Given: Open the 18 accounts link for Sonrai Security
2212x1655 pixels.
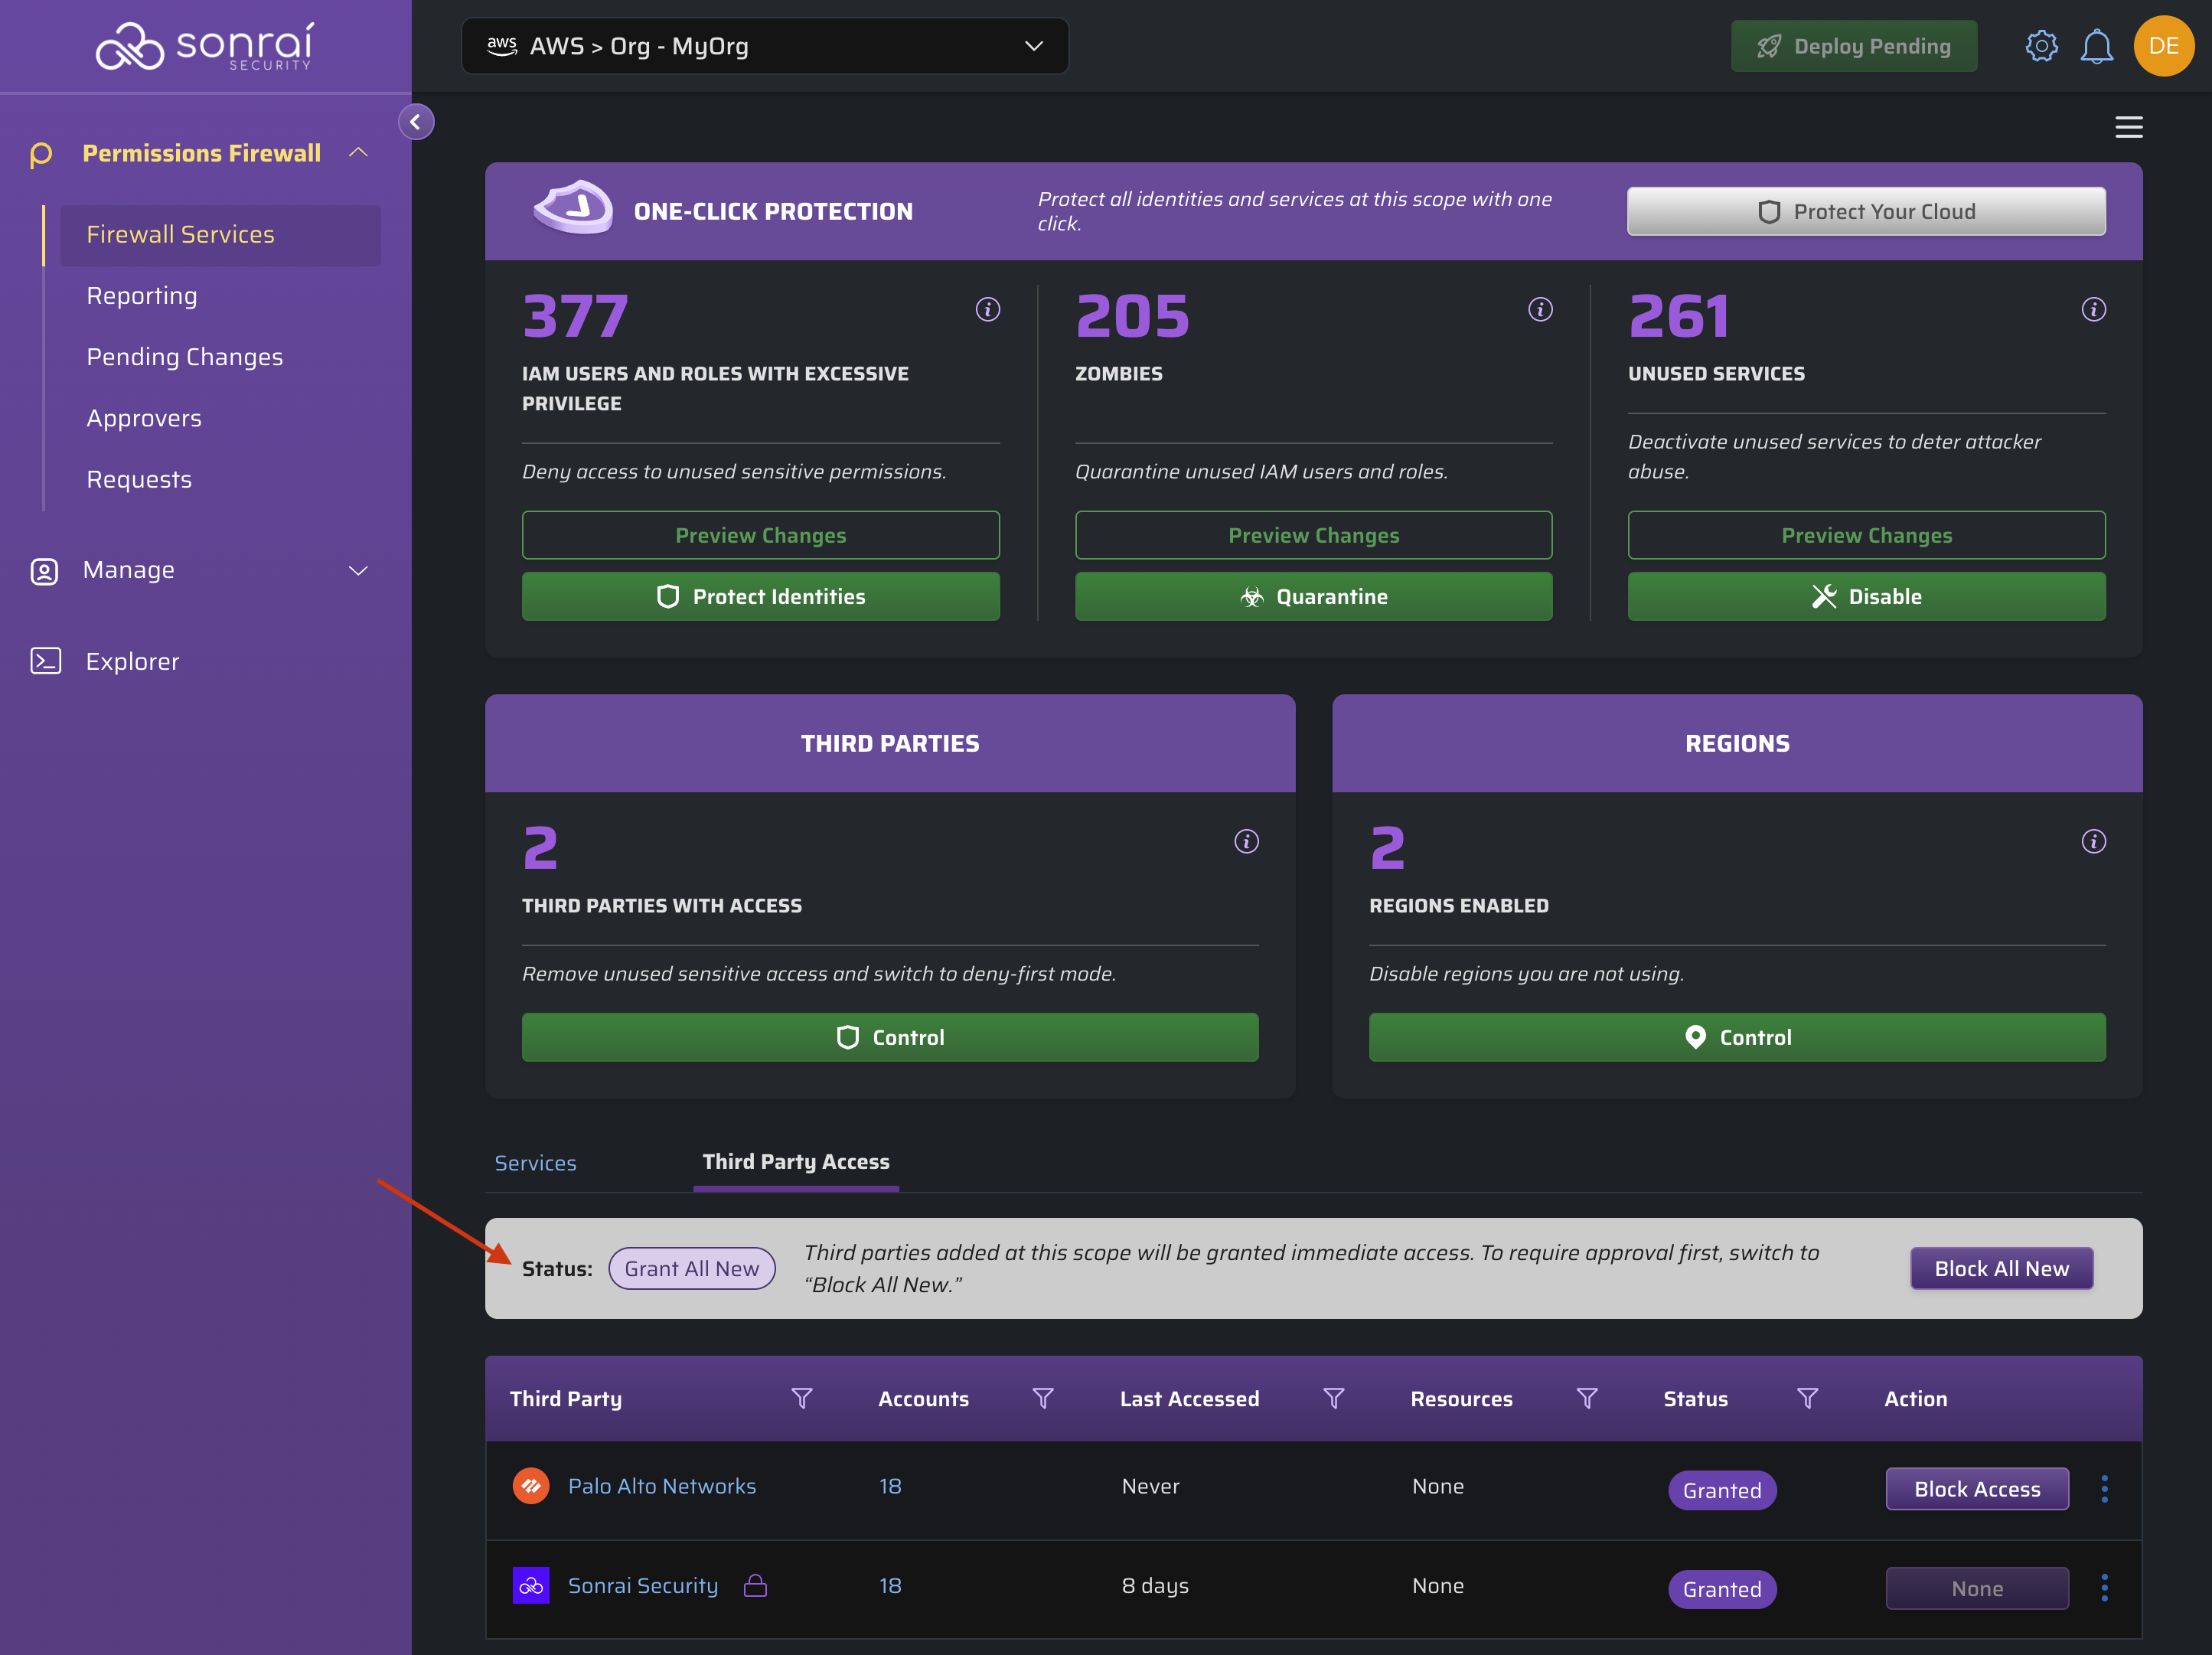Looking at the screenshot, I should coord(890,1585).
